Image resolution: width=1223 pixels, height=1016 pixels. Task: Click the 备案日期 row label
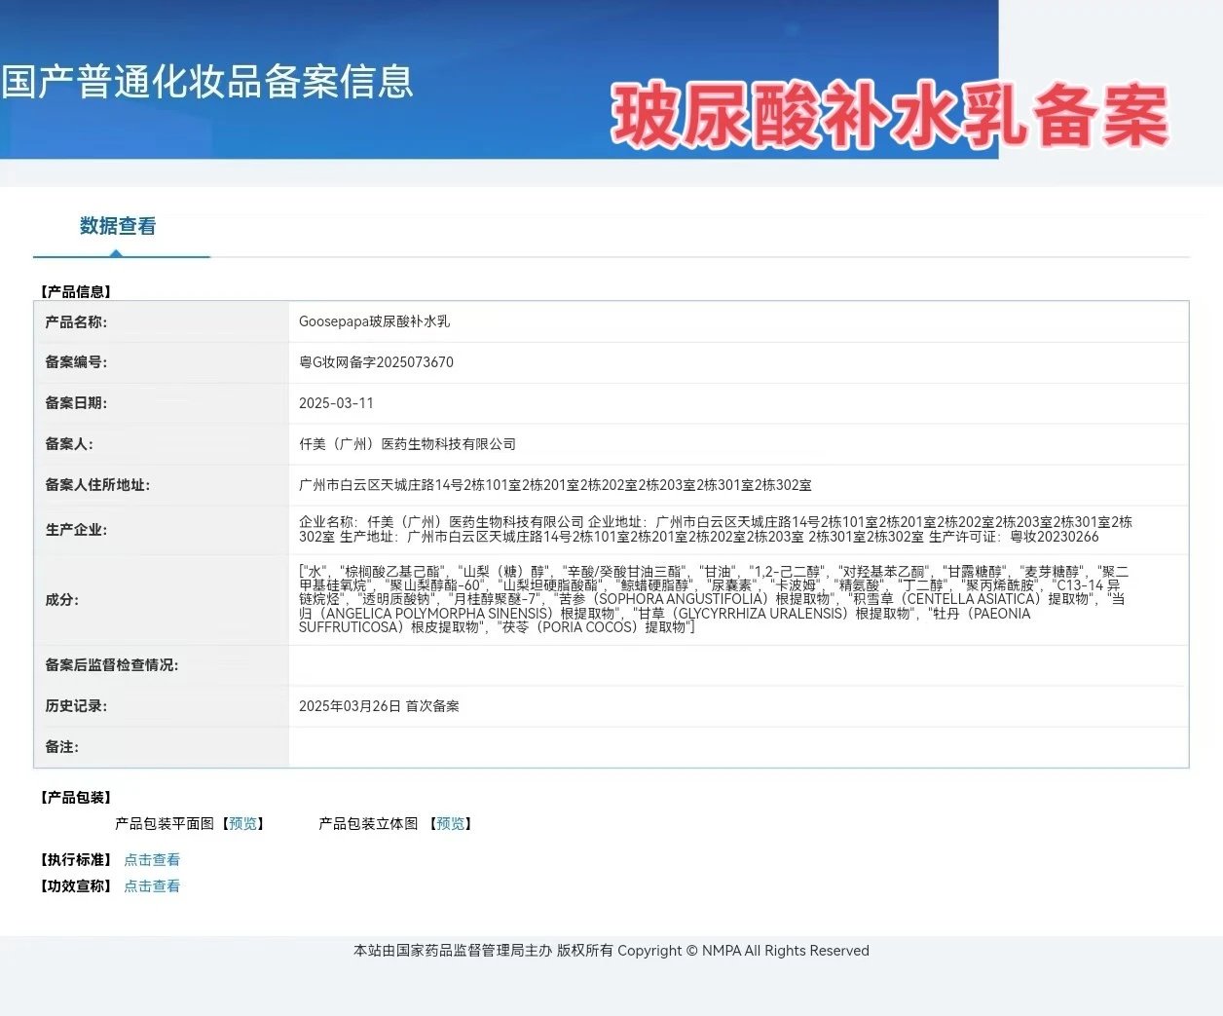click(76, 403)
